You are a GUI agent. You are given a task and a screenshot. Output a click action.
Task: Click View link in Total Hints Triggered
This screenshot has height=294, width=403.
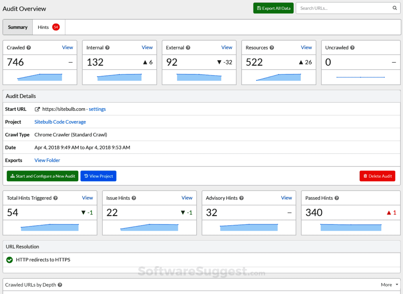click(x=87, y=198)
